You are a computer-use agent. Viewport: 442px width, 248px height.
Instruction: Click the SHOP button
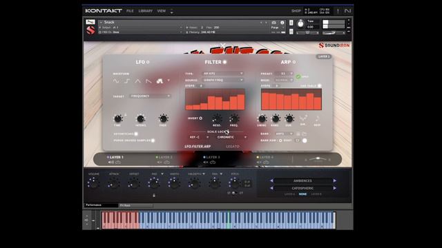coord(296,11)
